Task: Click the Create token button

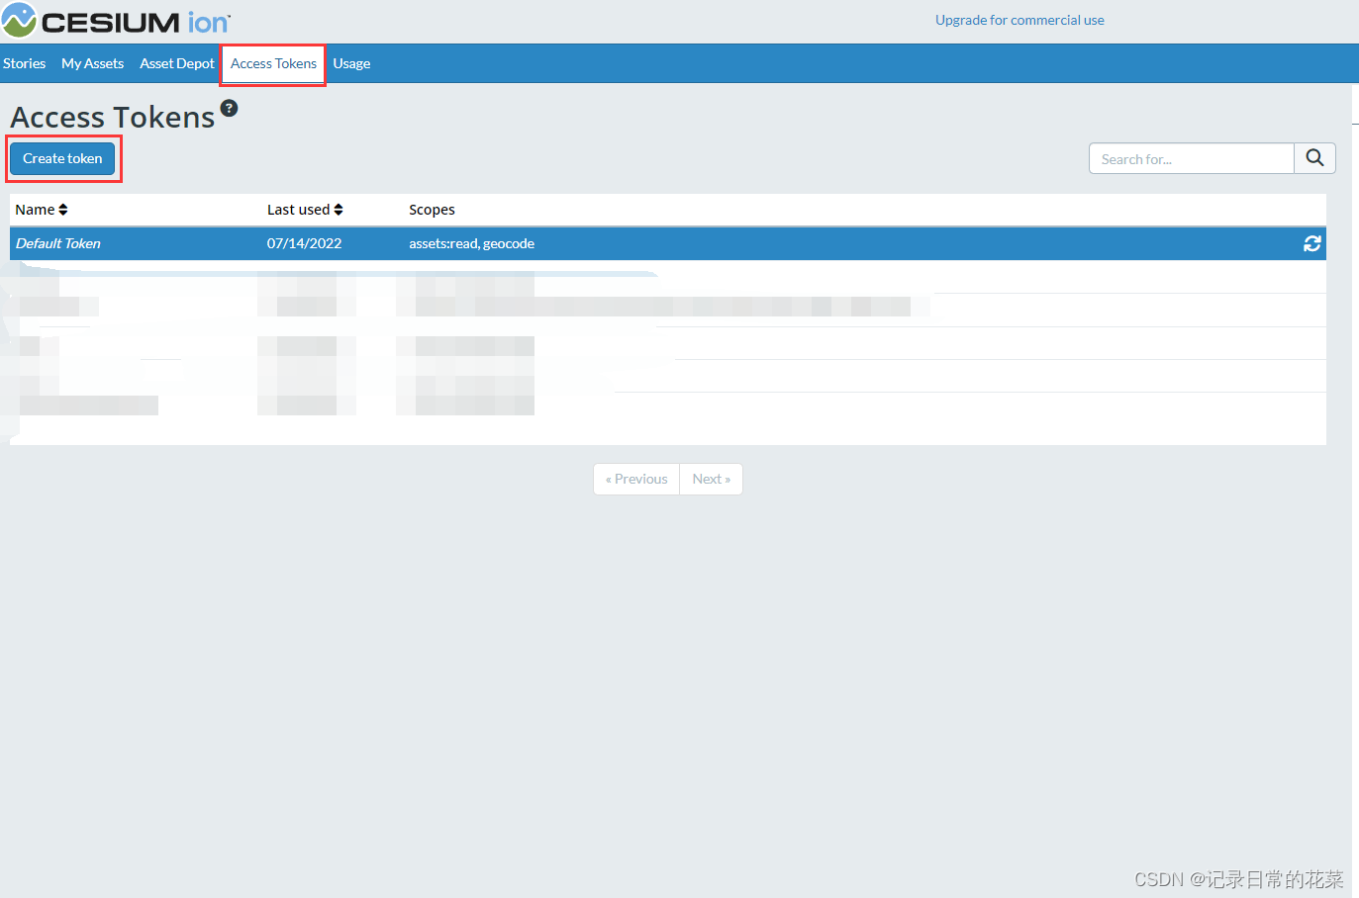Action: [62, 158]
